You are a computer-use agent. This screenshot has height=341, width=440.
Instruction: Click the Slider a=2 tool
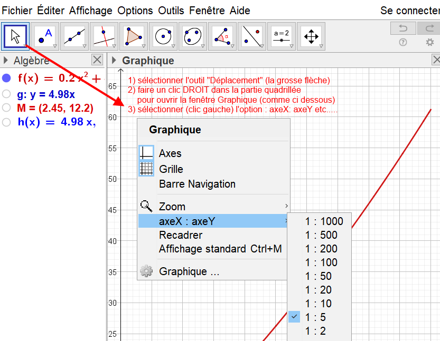pyautogui.click(x=282, y=36)
